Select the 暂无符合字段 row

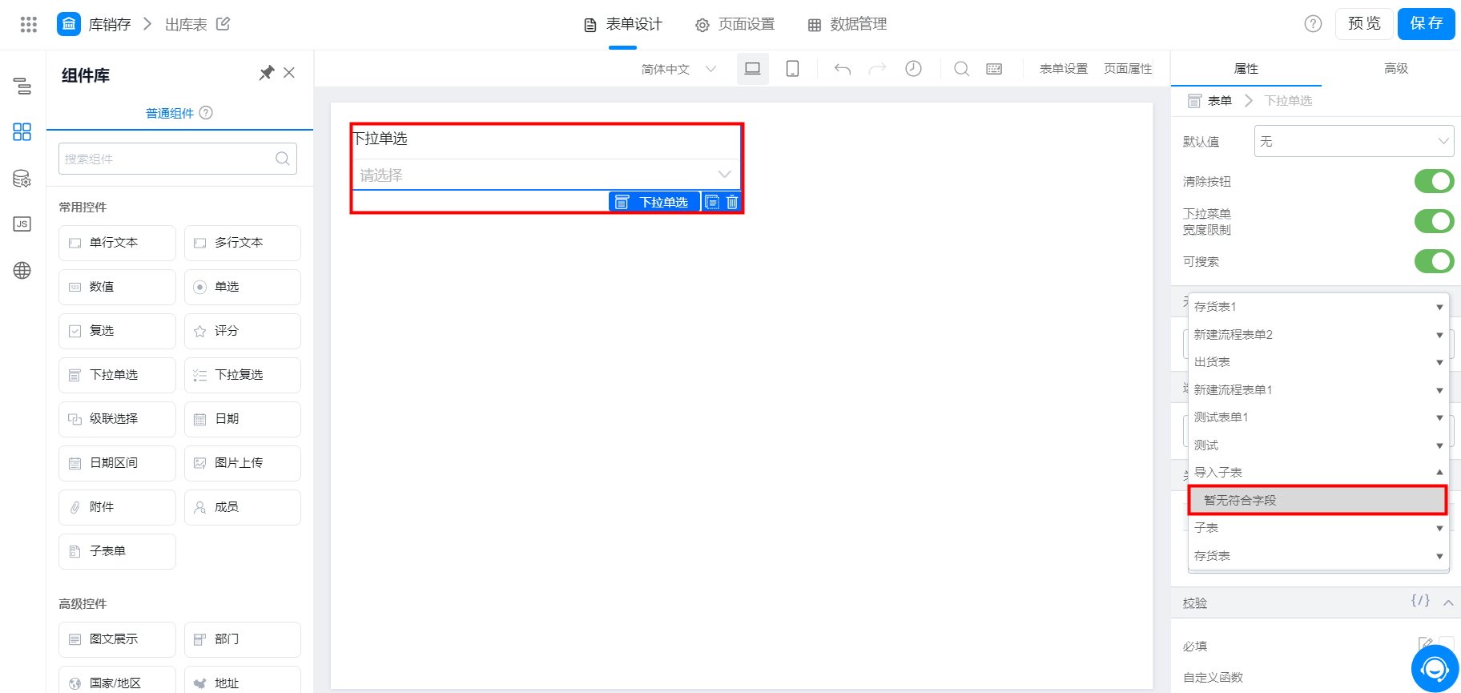click(1318, 500)
